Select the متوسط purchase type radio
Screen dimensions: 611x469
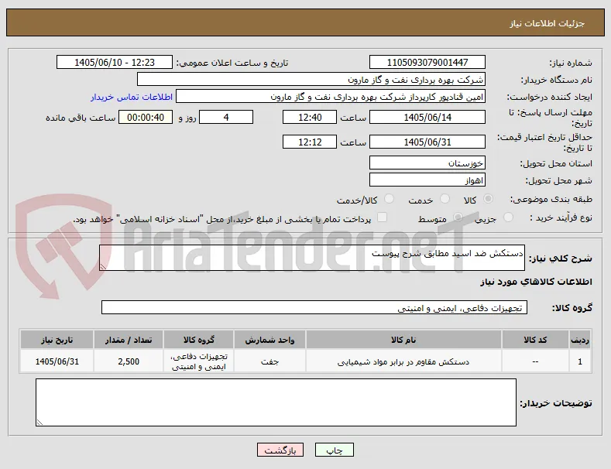click(x=458, y=217)
